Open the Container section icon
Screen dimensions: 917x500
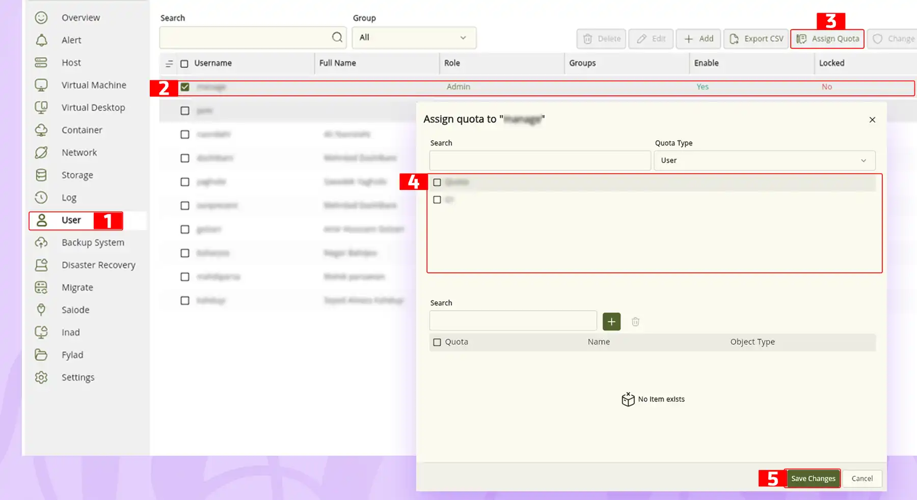tap(41, 130)
